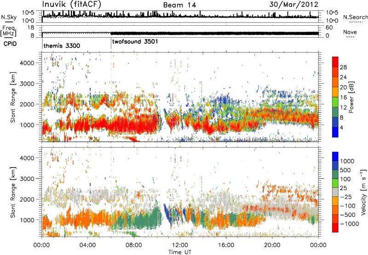
Task: Click the right '10^0' noise axis tick
Action: point(332,21)
